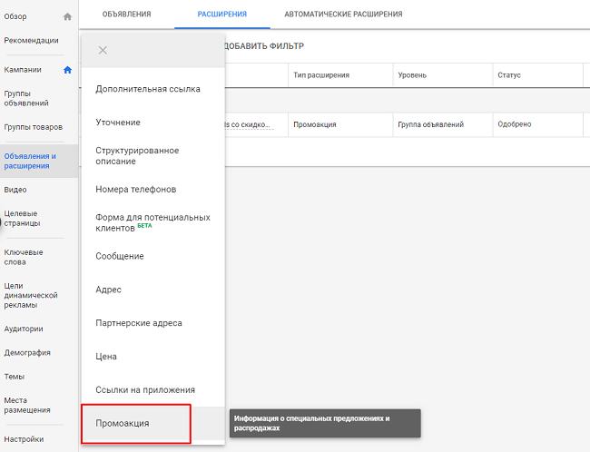590x452 pixels.
Task: Select Уточнение in the dropdown list
Action: point(118,123)
